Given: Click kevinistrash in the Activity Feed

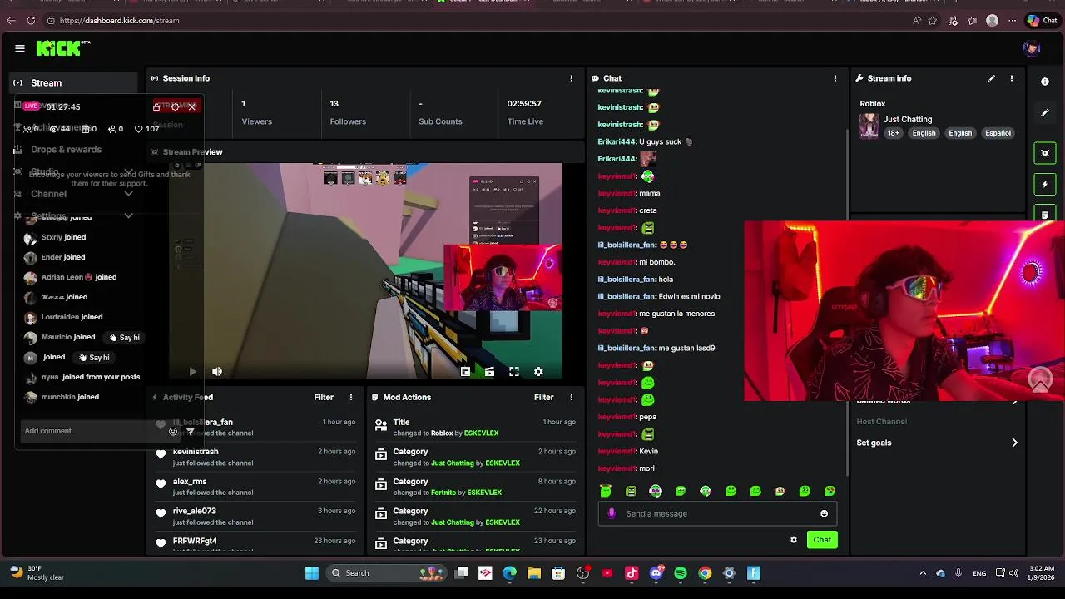Looking at the screenshot, I should click(x=196, y=452).
